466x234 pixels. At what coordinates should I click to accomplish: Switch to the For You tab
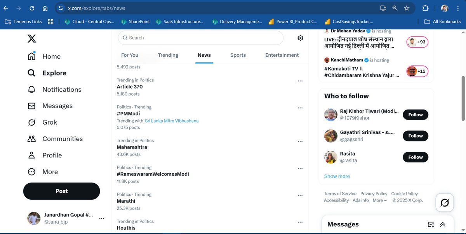130,55
